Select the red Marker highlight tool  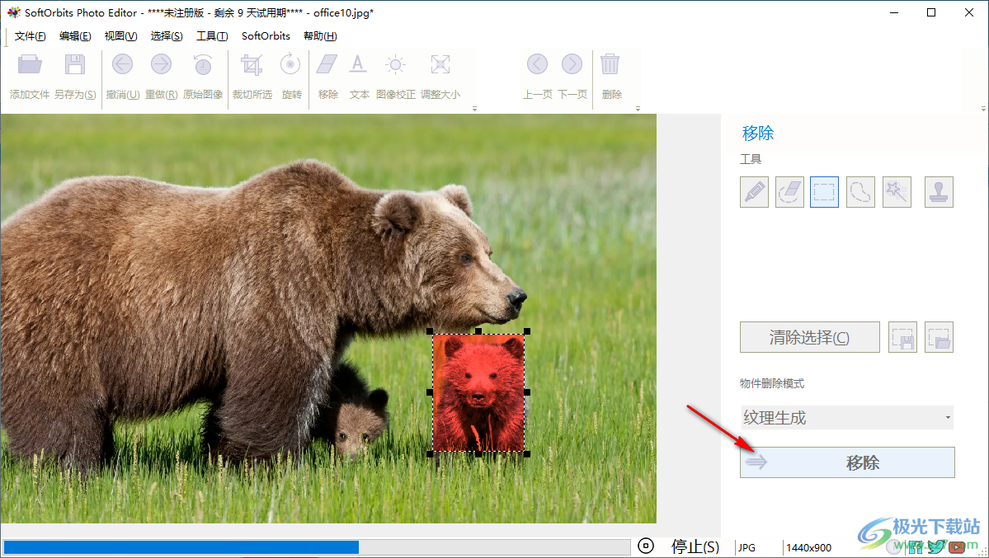[754, 191]
